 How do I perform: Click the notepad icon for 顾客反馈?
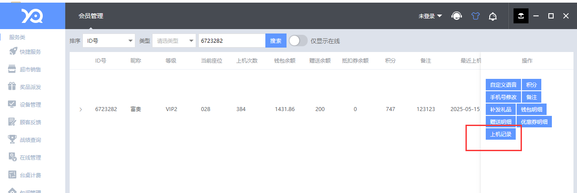click(x=12, y=122)
